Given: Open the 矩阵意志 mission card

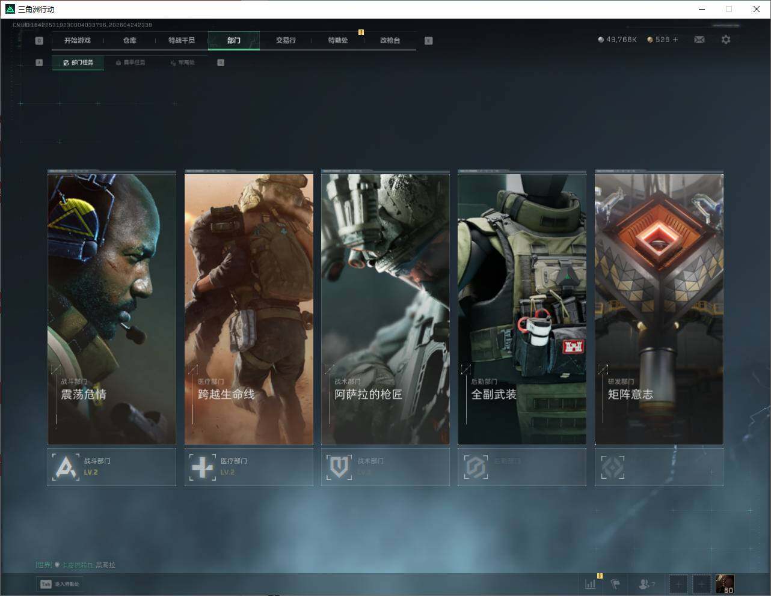Looking at the screenshot, I should pos(659,309).
